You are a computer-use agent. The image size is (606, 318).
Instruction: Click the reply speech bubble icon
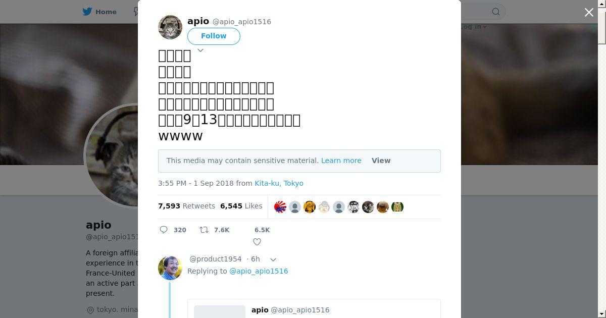[164, 230]
